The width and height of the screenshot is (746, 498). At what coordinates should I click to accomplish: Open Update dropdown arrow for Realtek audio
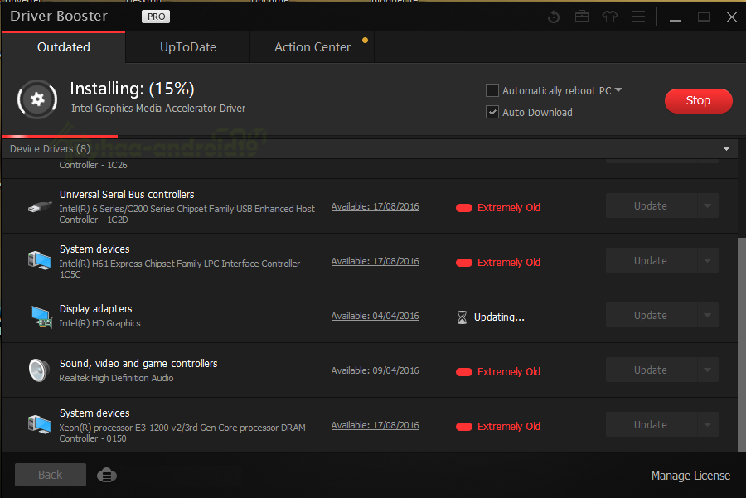706,370
